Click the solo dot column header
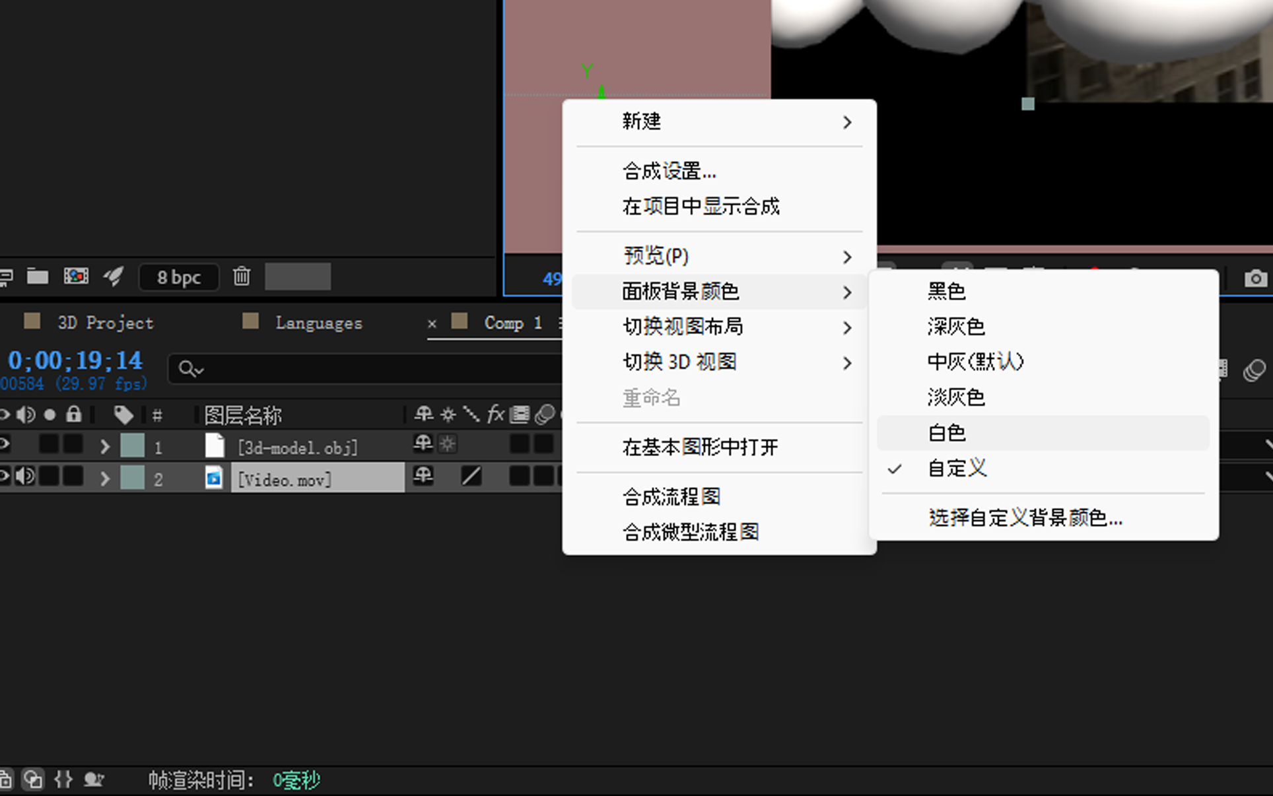Screen dimensions: 1273x796 pos(50,415)
